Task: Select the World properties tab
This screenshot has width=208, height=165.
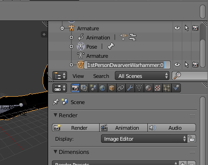Action: [102, 88]
